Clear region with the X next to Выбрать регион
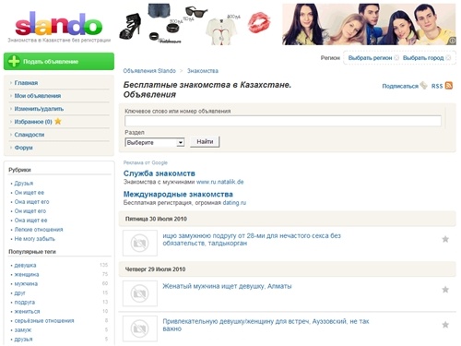This screenshot has width=461, height=346. tap(396, 58)
